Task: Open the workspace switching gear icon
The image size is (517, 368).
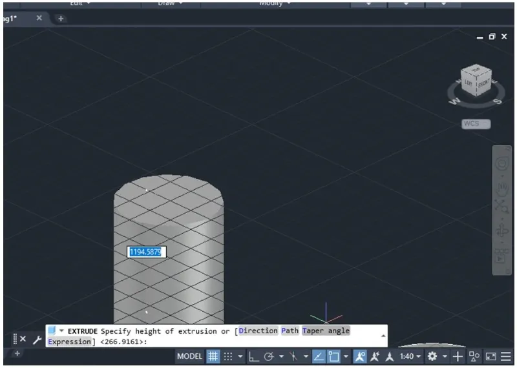Action: click(x=432, y=356)
